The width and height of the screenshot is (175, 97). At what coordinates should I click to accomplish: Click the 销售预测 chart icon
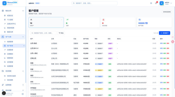[x=5, y=58]
